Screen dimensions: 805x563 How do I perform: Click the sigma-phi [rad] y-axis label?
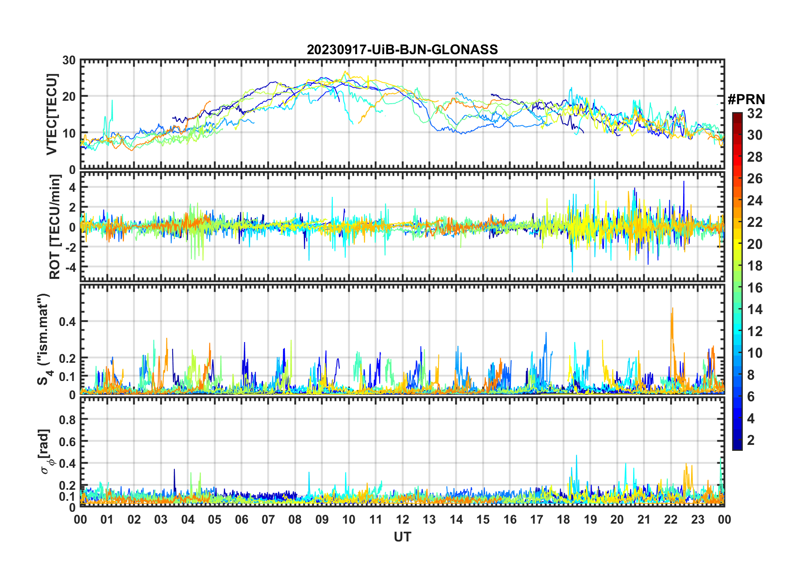46,451
